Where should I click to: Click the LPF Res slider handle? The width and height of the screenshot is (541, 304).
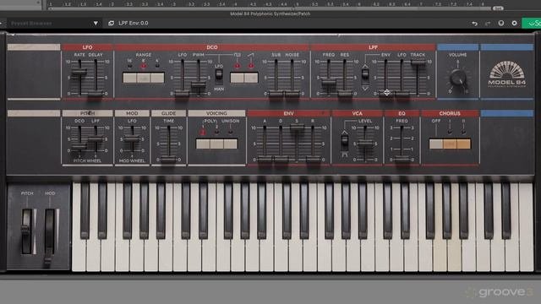point(345,94)
